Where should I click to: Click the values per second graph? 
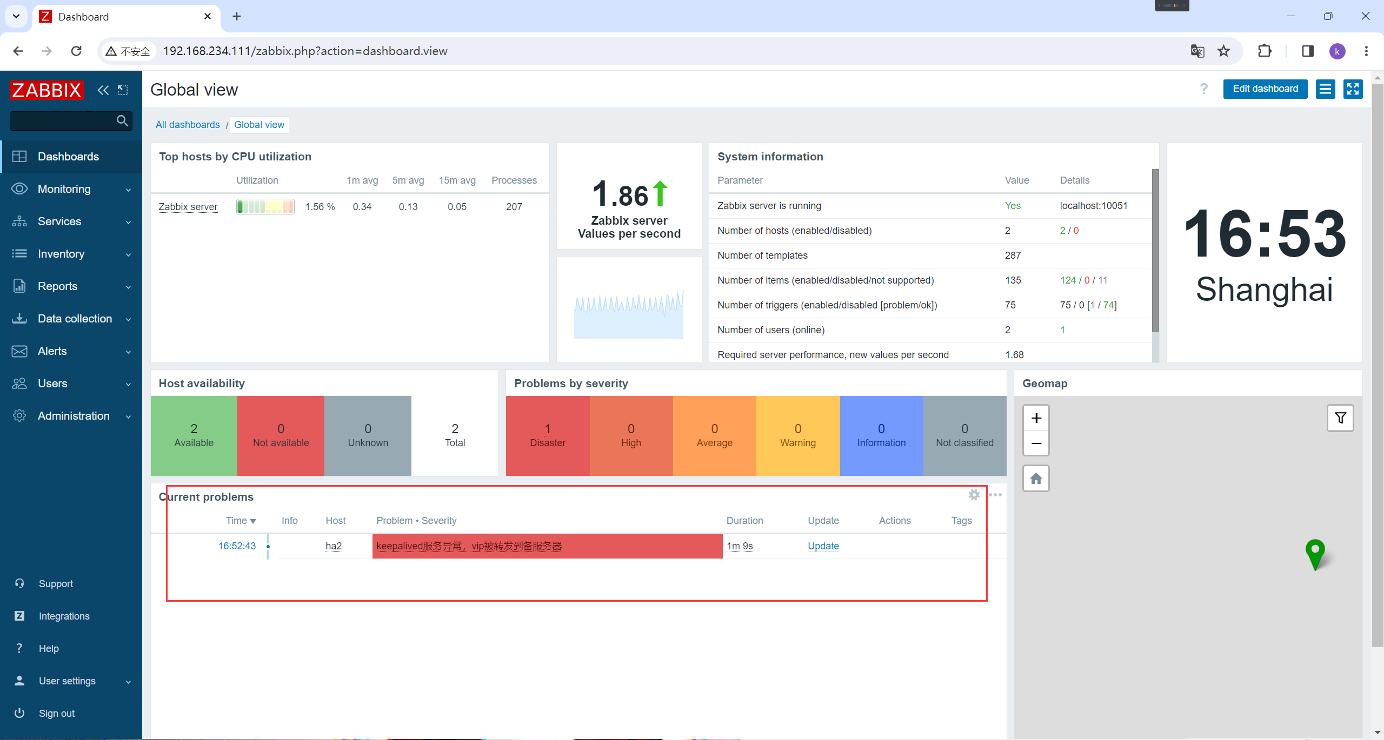[x=629, y=315]
